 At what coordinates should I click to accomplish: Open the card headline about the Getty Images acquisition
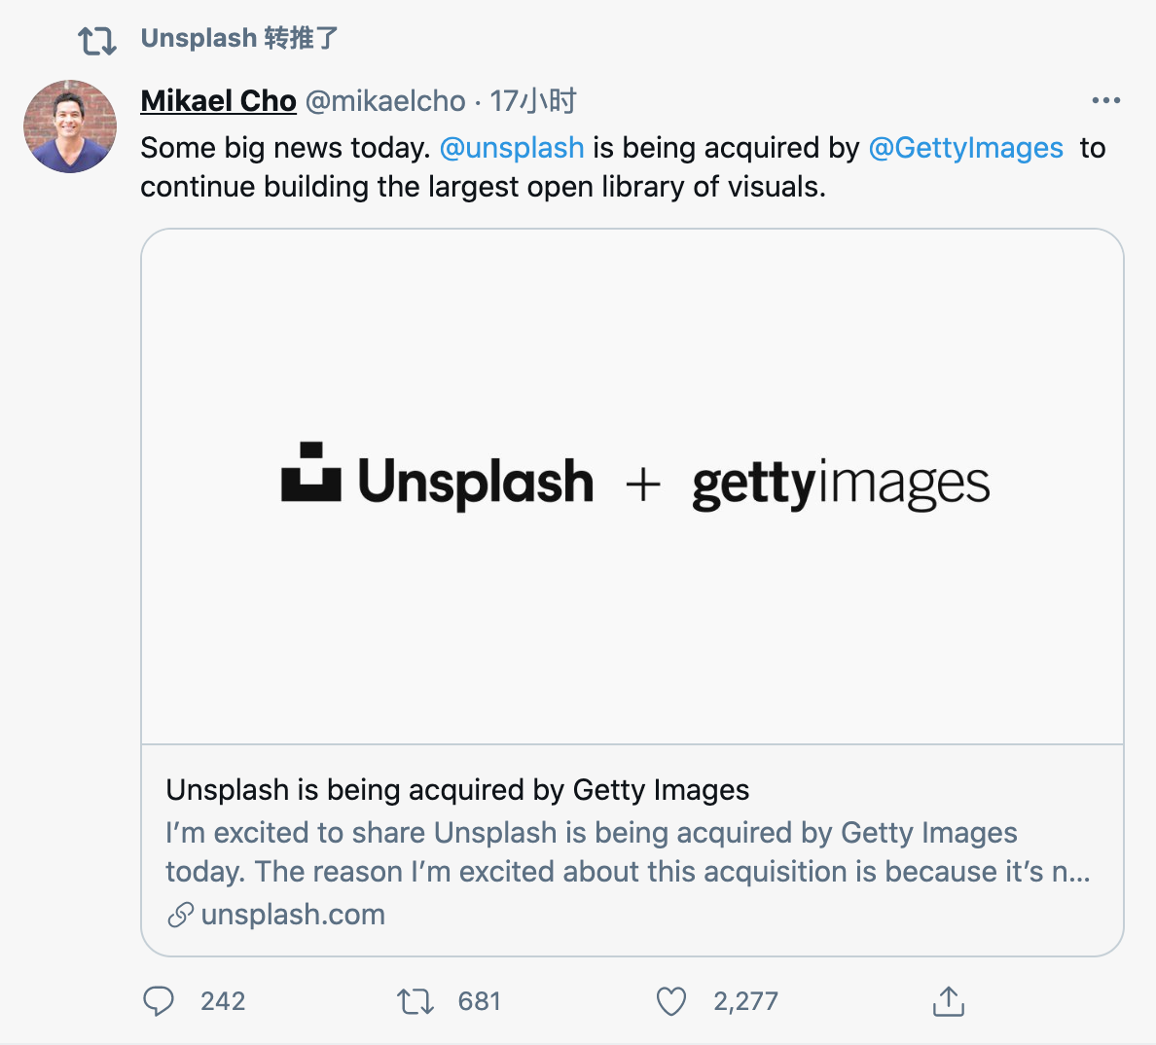457,790
